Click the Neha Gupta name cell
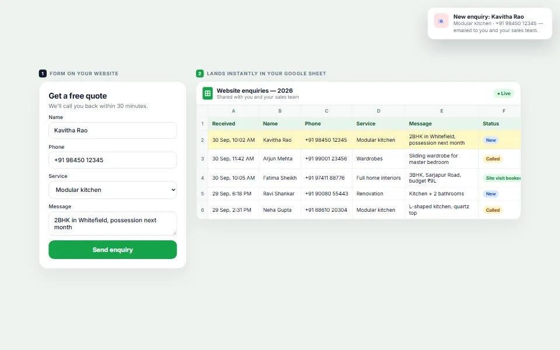The width and height of the screenshot is (560, 350). (x=279, y=210)
